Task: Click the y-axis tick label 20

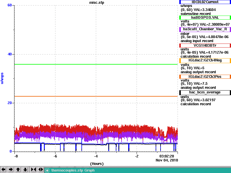Action: (x=10, y=103)
